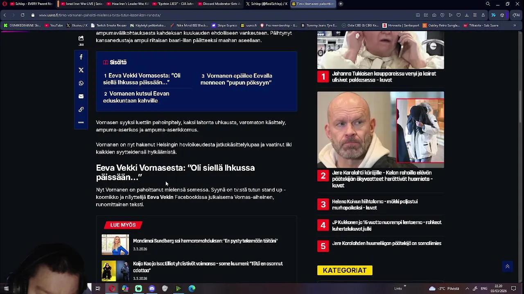This screenshot has height=294, width=524.
Task: Open browser search magnifier icon in title bar
Action: [488, 4]
